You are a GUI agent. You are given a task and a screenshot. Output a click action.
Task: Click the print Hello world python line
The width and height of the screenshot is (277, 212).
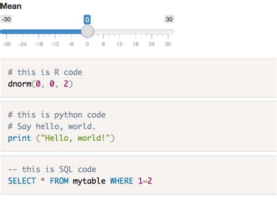click(x=61, y=138)
